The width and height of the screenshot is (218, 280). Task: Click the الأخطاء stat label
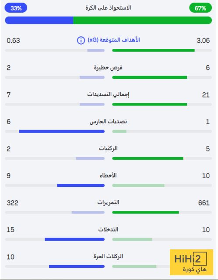[108, 175]
